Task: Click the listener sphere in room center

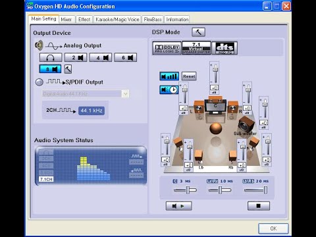Action: (x=216, y=128)
